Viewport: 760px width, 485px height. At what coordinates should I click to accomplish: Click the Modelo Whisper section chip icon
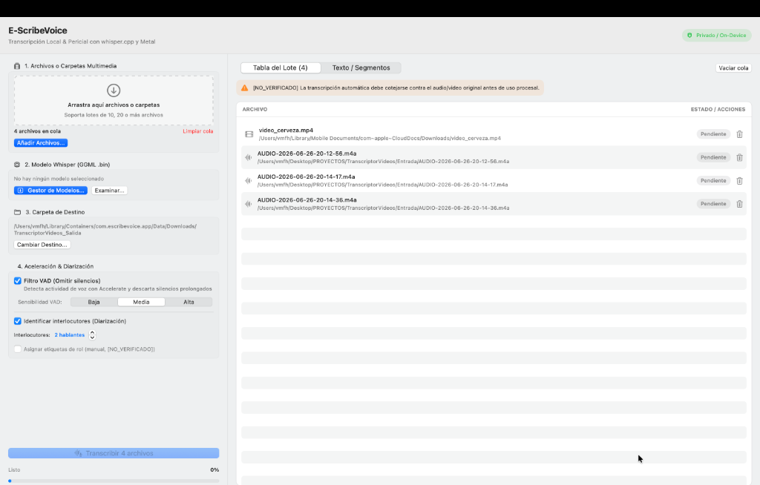(17, 165)
